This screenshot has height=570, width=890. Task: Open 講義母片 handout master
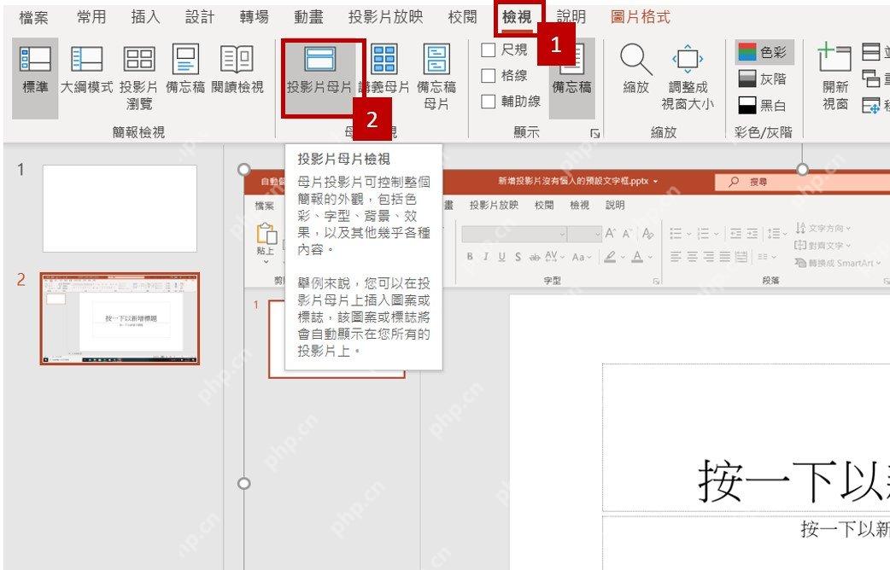pyautogui.click(x=384, y=71)
